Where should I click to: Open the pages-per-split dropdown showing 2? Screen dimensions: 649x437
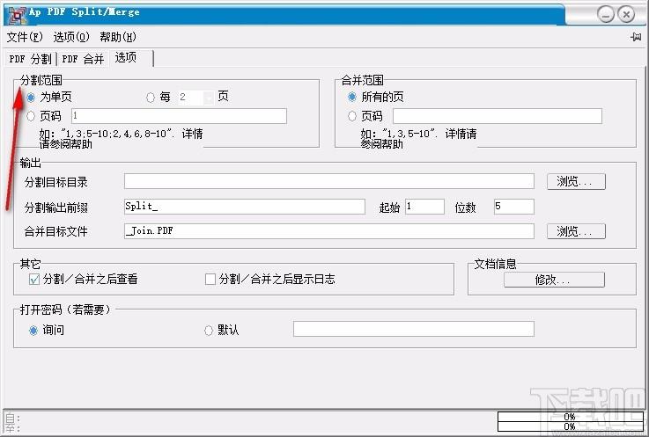209,98
